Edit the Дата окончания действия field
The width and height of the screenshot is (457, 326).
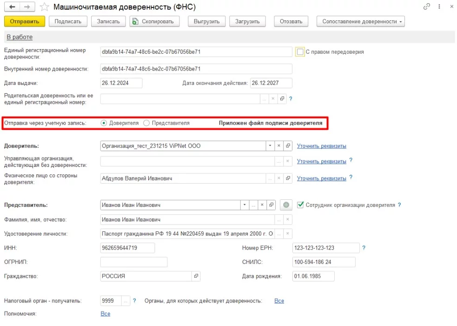point(271,83)
